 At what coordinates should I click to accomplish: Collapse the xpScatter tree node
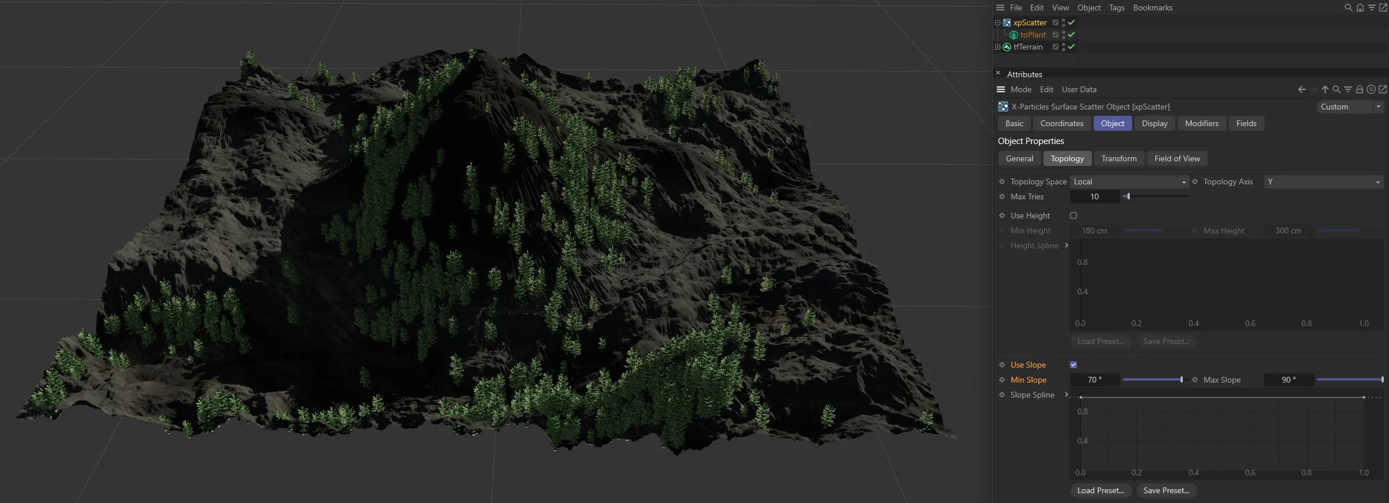coord(997,22)
